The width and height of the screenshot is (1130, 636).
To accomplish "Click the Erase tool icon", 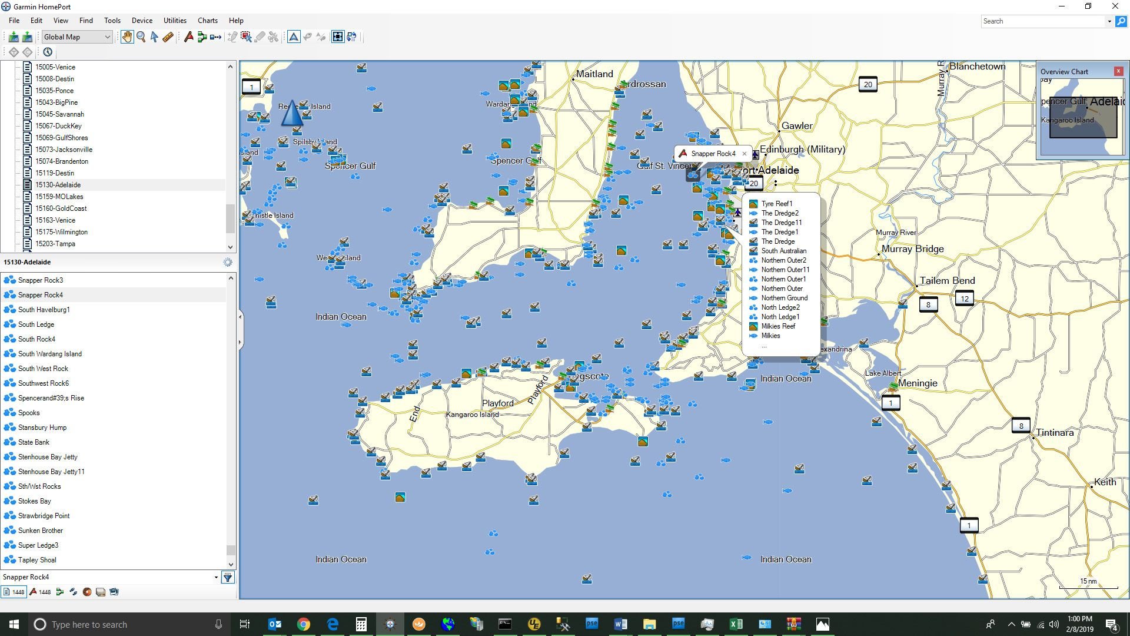I will coord(260,37).
